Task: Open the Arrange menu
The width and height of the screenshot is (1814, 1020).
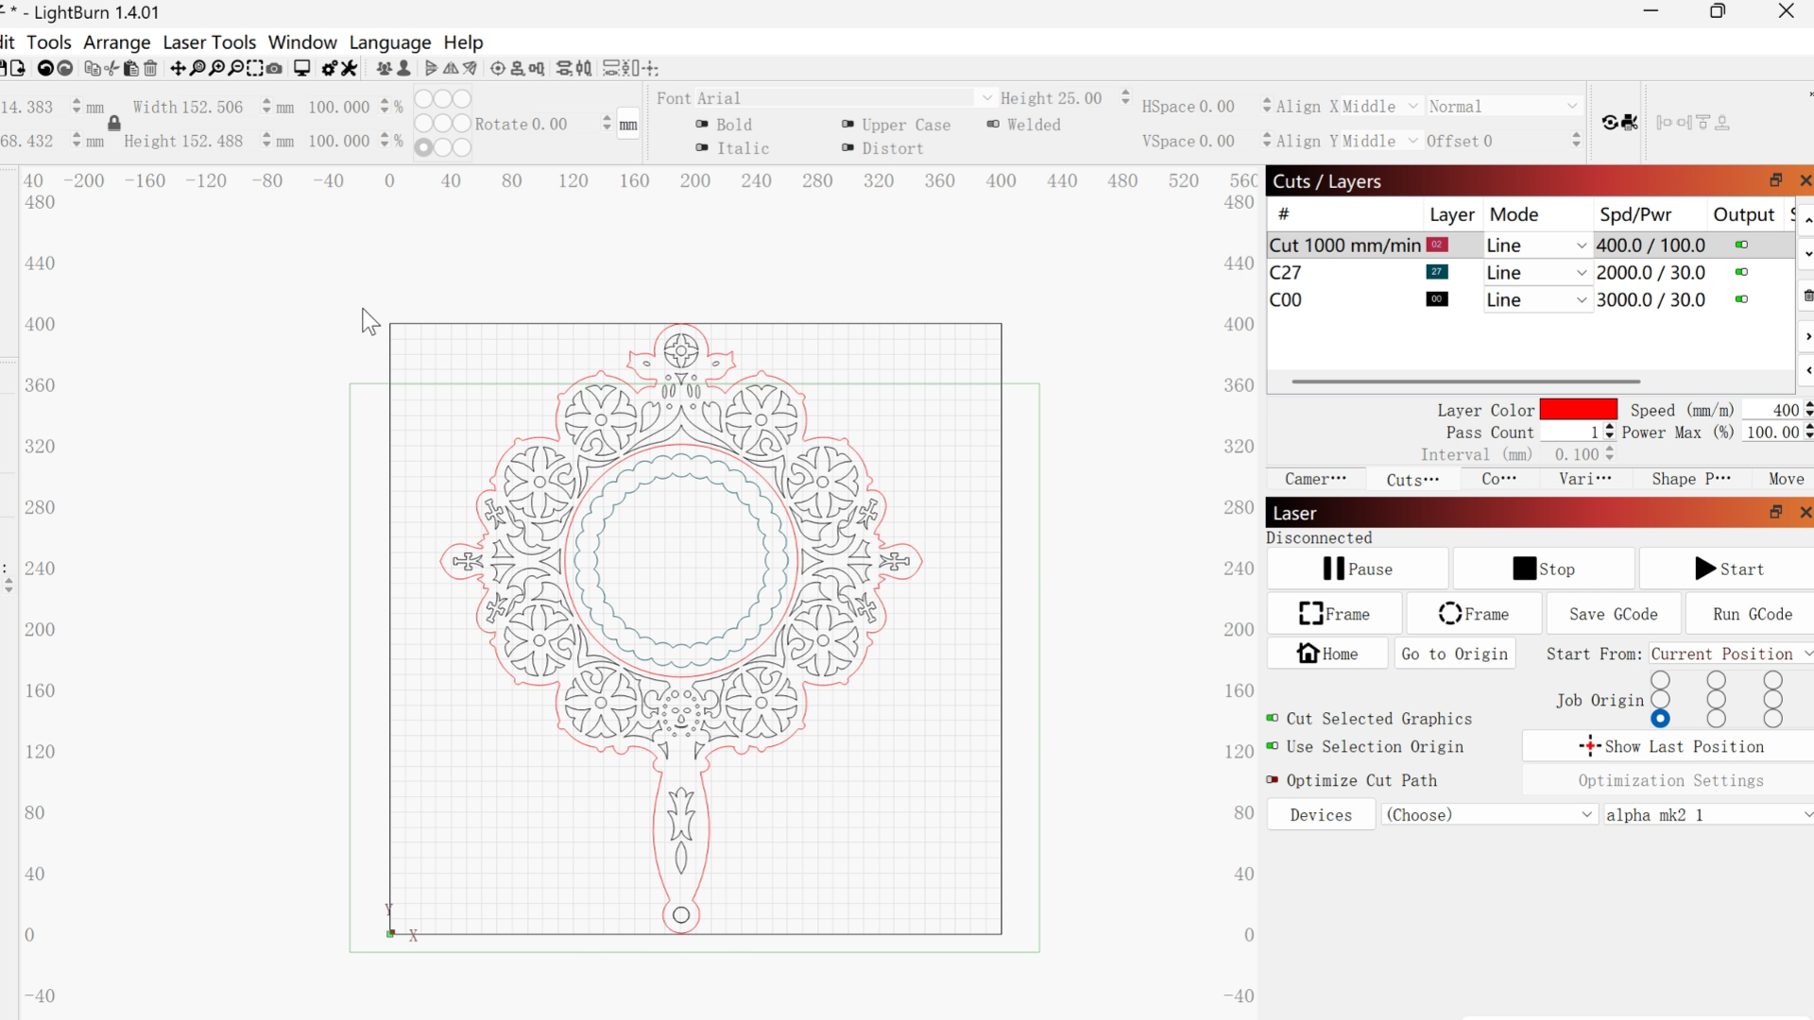Action: [x=116, y=42]
